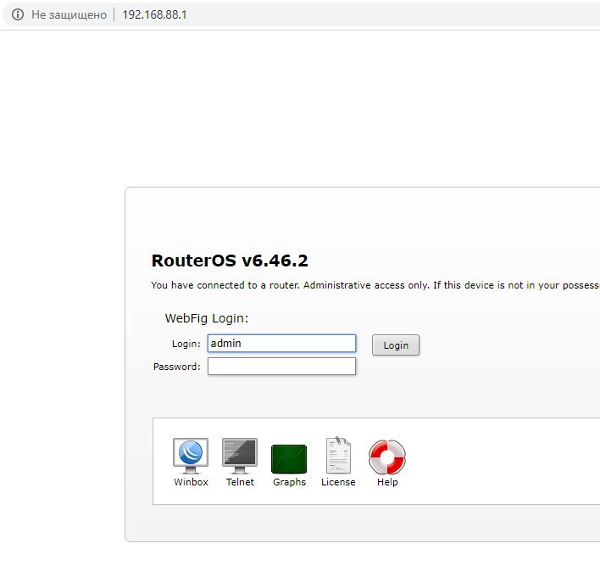The width and height of the screenshot is (600, 583).
Task: Click the Login button
Action: (x=396, y=345)
